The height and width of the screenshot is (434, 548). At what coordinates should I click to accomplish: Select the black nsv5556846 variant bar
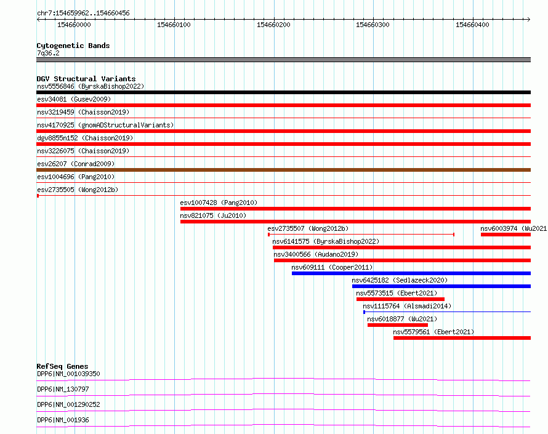tap(283, 92)
